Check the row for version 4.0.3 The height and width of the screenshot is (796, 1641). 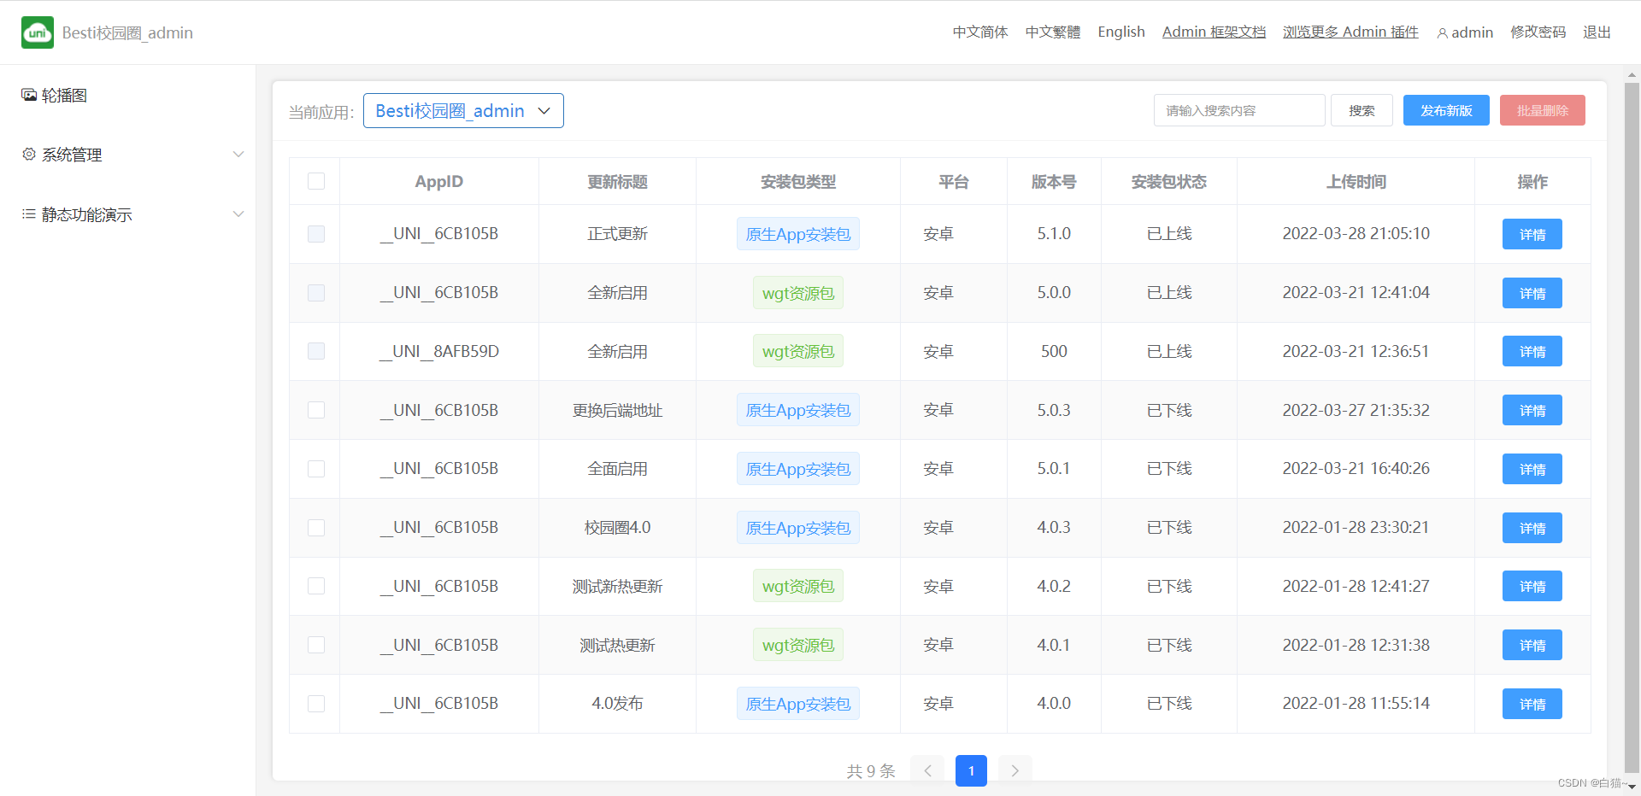(316, 528)
